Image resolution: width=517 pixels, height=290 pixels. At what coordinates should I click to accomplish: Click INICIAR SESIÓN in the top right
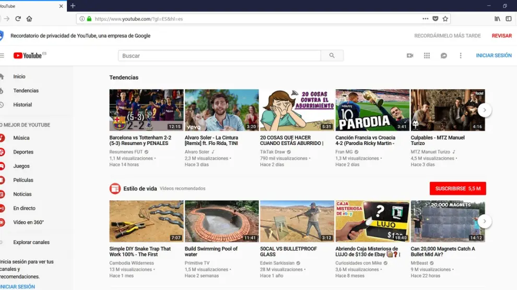pyautogui.click(x=494, y=56)
